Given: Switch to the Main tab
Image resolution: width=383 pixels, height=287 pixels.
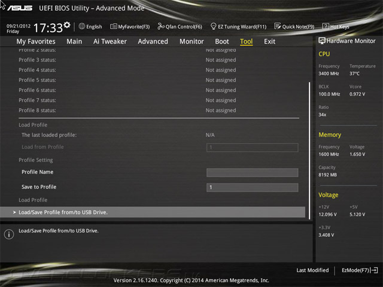Looking at the screenshot, I should (x=74, y=41).
